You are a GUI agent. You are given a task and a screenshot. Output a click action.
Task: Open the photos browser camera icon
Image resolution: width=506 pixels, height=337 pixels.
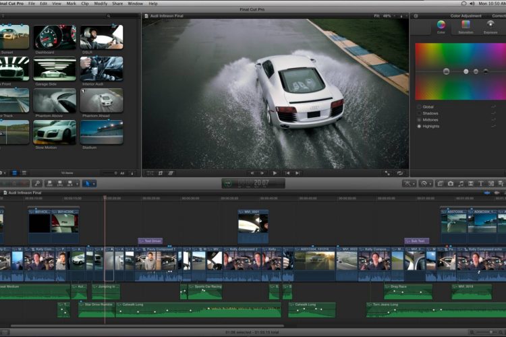pyautogui.click(x=450, y=183)
